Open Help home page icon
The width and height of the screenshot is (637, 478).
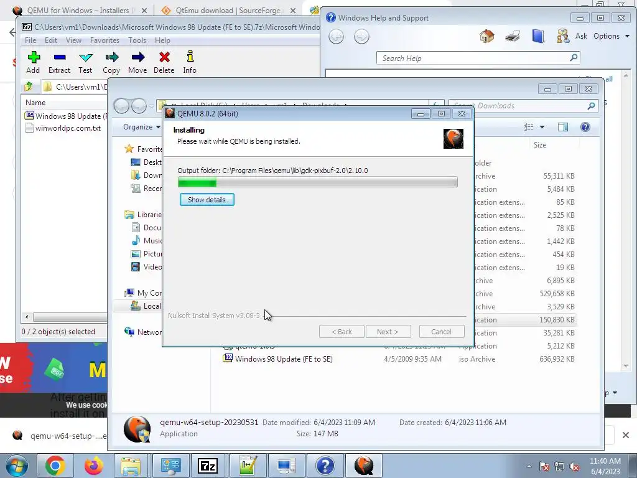click(486, 36)
